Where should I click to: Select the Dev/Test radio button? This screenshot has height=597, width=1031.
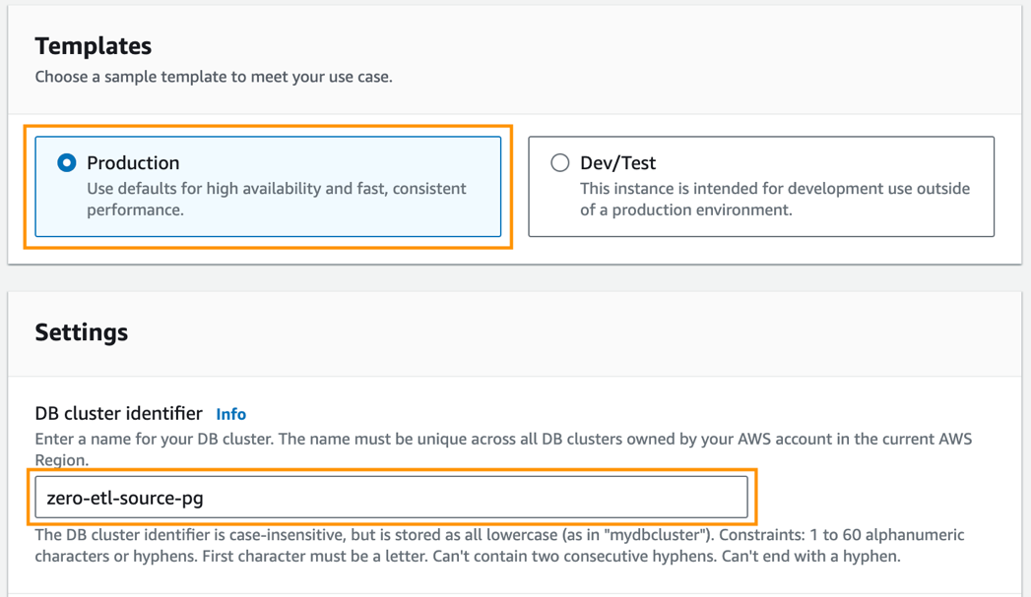coord(560,163)
